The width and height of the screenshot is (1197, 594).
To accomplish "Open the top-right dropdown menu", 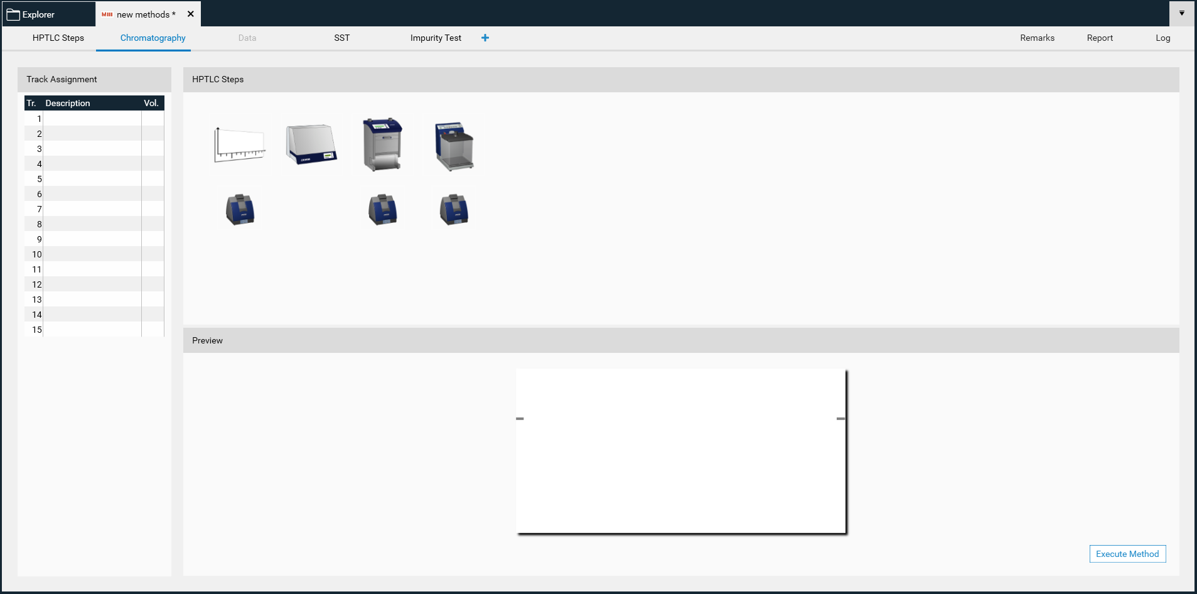I will coord(1183,13).
